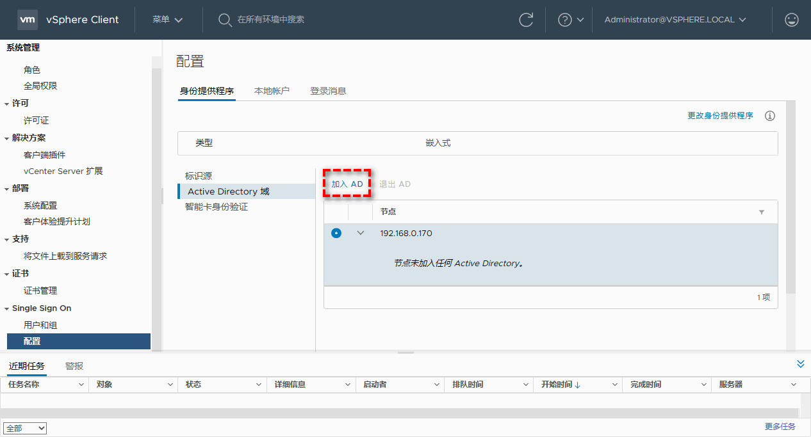This screenshot has height=437, width=811.
Task: Click the refresh icon in header
Action: point(526,20)
